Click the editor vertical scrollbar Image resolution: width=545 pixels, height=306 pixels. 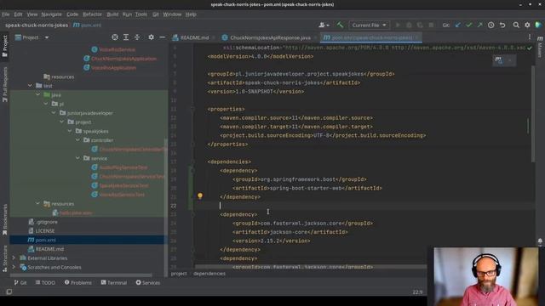tap(533, 113)
